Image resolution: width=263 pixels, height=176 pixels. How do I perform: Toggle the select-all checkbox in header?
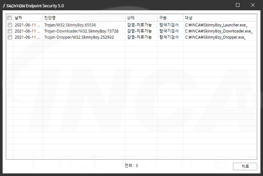[x=9, y=18]
